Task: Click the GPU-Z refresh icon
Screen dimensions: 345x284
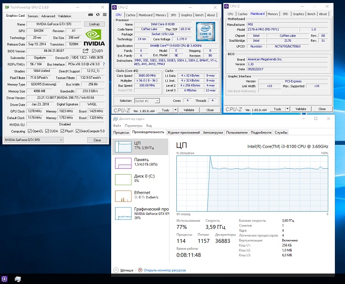Action: (x=98, y=15)
